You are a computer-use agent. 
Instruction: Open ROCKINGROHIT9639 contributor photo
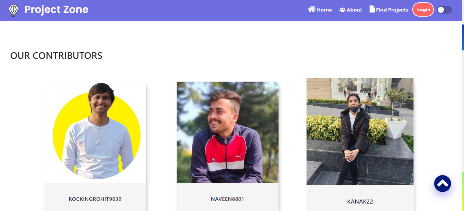tap(95, 132)
